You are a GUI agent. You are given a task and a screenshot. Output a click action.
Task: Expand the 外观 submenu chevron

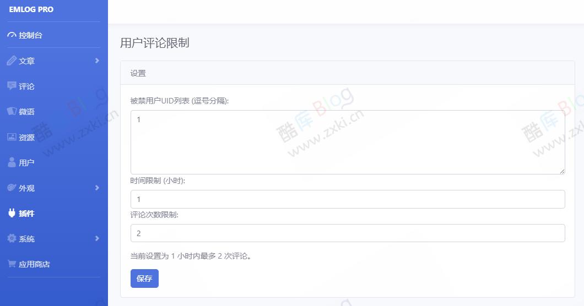(97, 188)
